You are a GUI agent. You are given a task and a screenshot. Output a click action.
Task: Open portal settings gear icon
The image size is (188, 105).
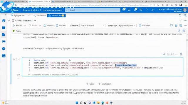point(141,10)
